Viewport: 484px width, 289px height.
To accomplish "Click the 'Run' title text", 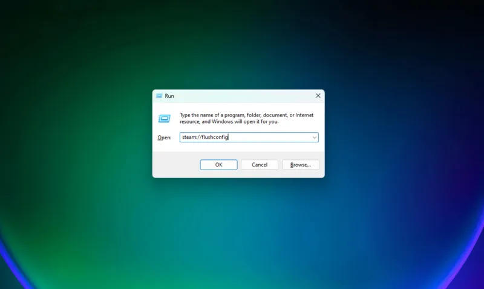I will 169,96.
